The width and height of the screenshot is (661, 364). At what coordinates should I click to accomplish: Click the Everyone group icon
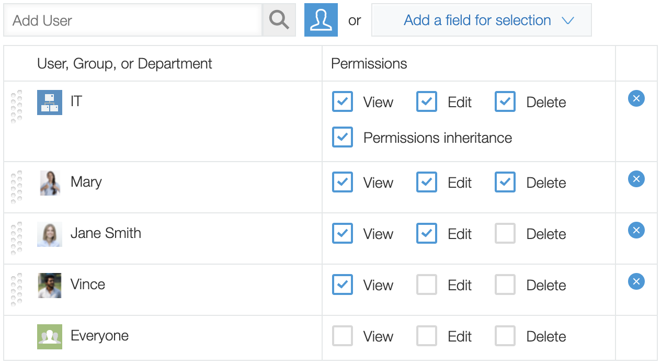[49, 337]
